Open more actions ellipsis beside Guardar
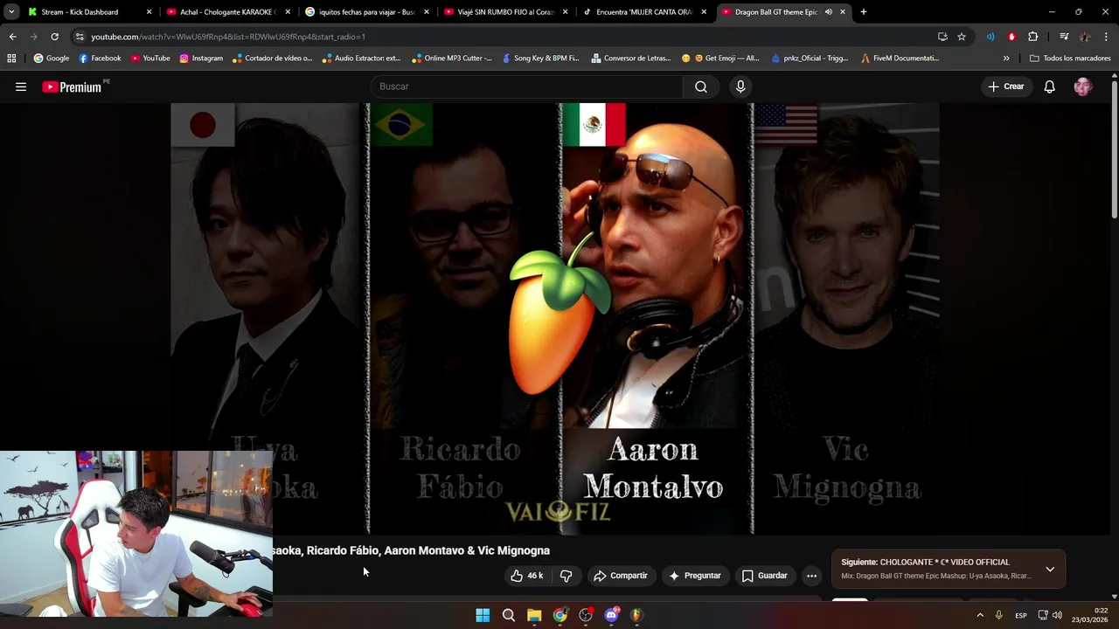This screenshot has width=1119, height=629. tap(811, 576)
